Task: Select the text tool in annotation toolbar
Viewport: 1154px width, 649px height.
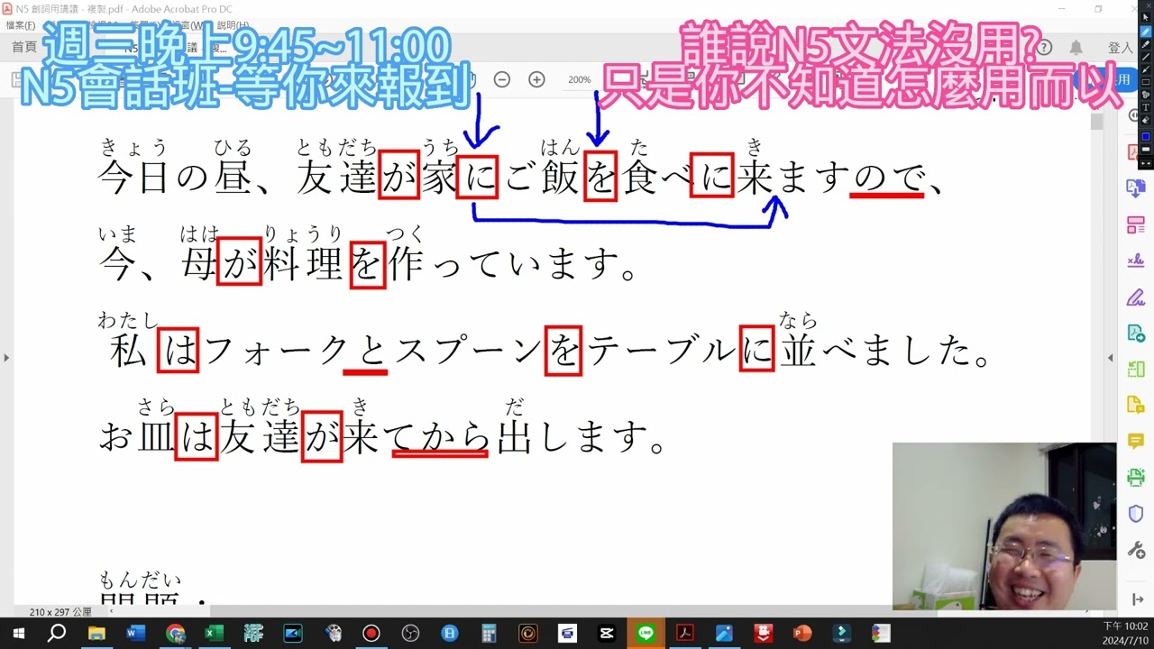Action: (1146, 107)
